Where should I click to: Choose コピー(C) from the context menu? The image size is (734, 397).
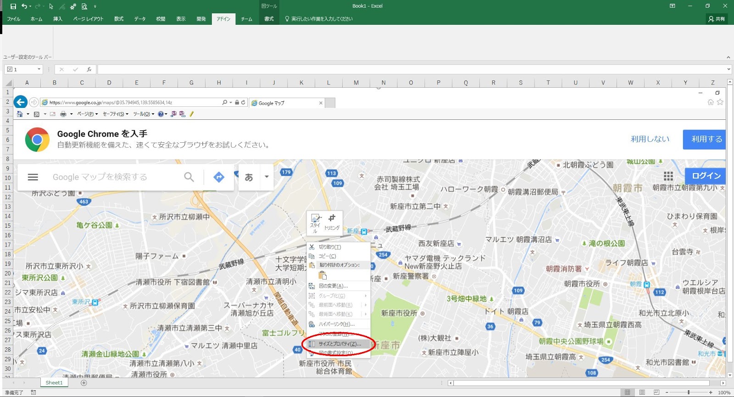point(339,256)
